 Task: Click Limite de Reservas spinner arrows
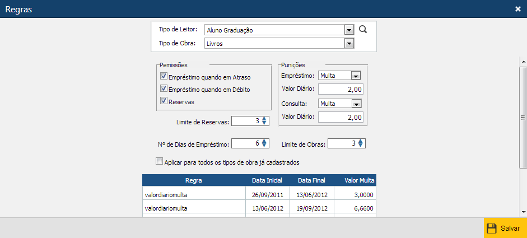pyautogui.click(x=265, y=121)
